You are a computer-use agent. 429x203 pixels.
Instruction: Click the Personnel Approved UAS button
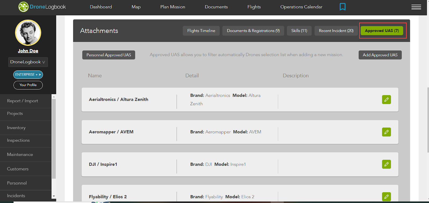[109, 55]
